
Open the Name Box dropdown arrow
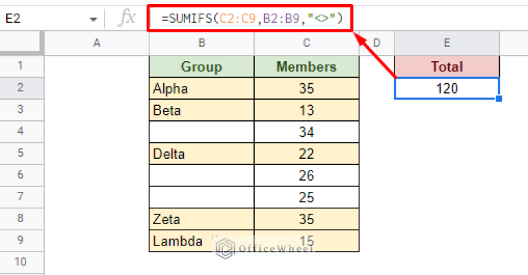(x=94, y=19)
